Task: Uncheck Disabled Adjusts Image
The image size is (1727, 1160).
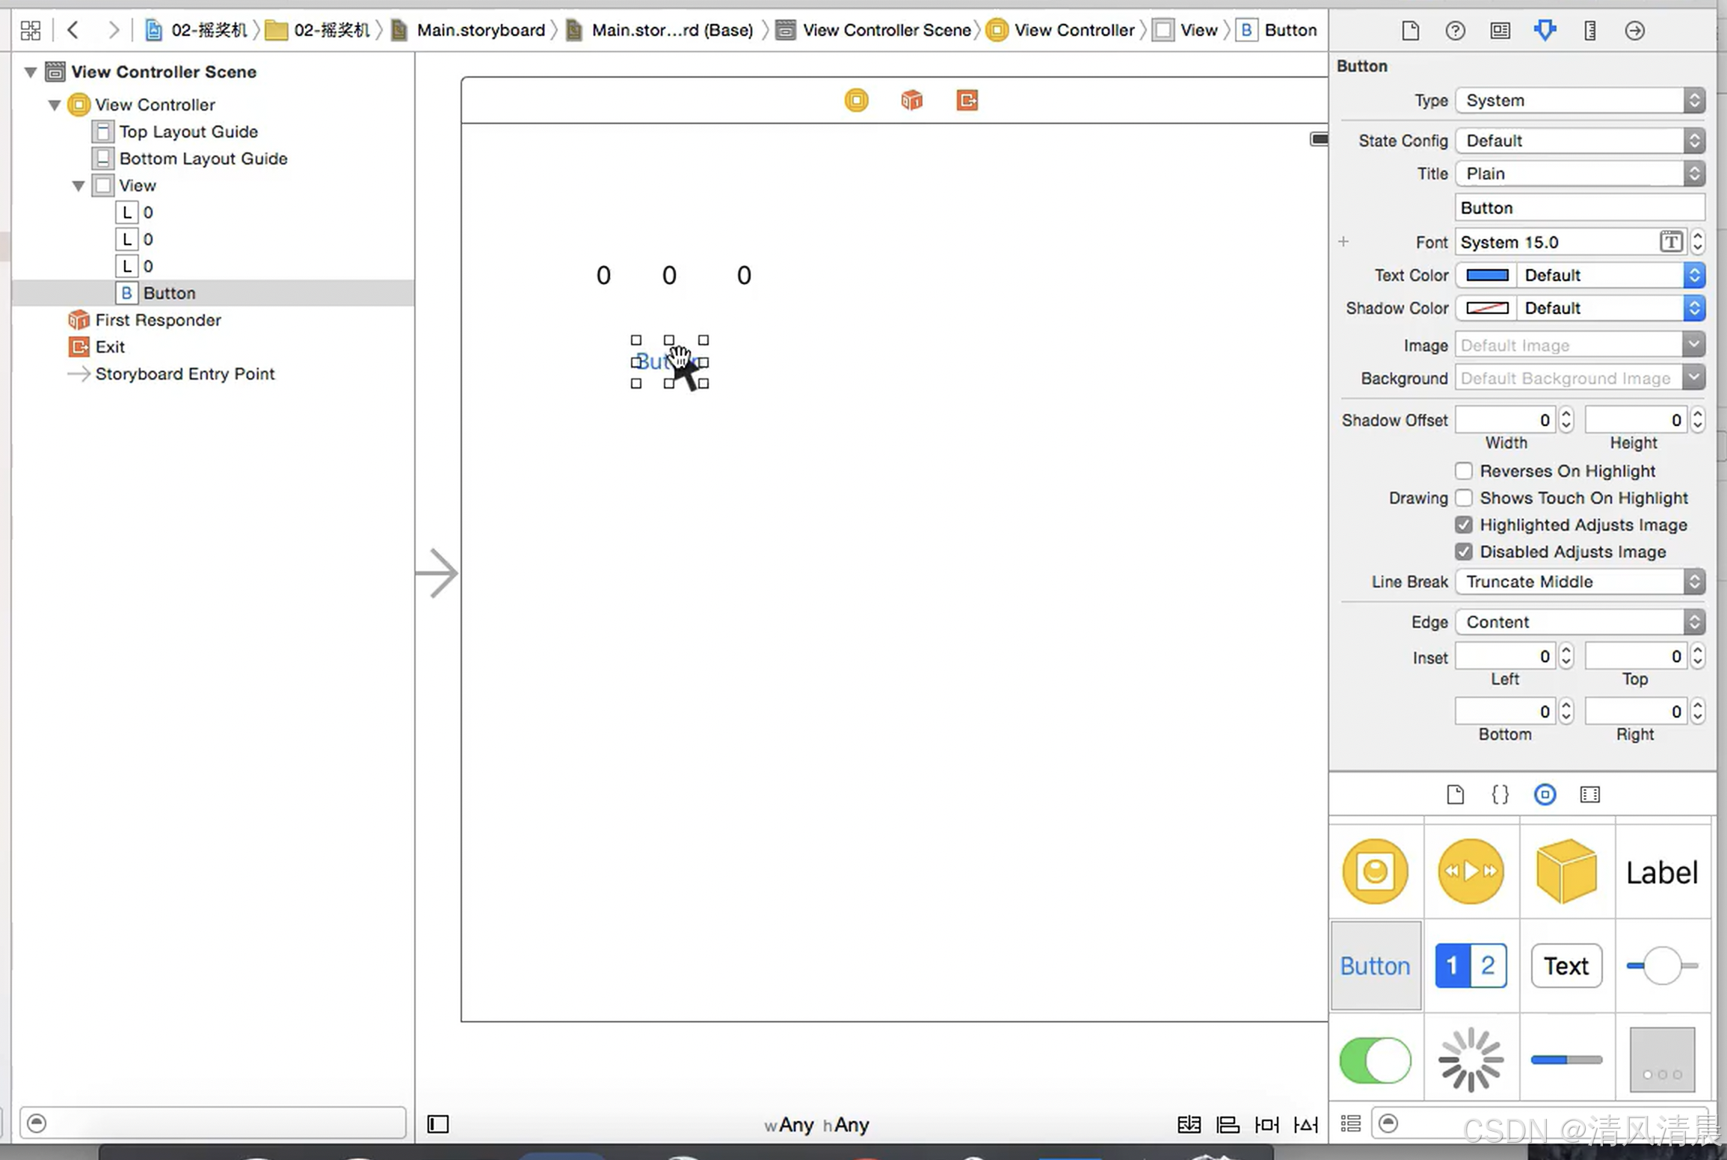Action: pyautogui.click(x=1463, y=552)
